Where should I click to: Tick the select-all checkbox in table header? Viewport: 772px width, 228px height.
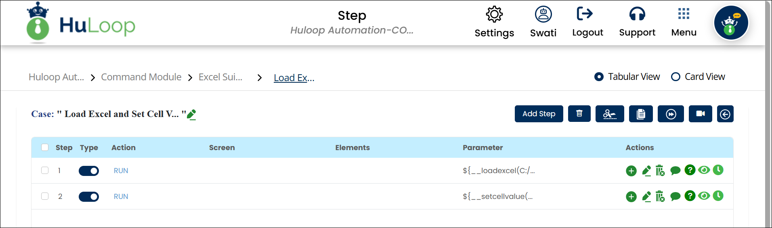pyautogui.click(x=45, y=147)
